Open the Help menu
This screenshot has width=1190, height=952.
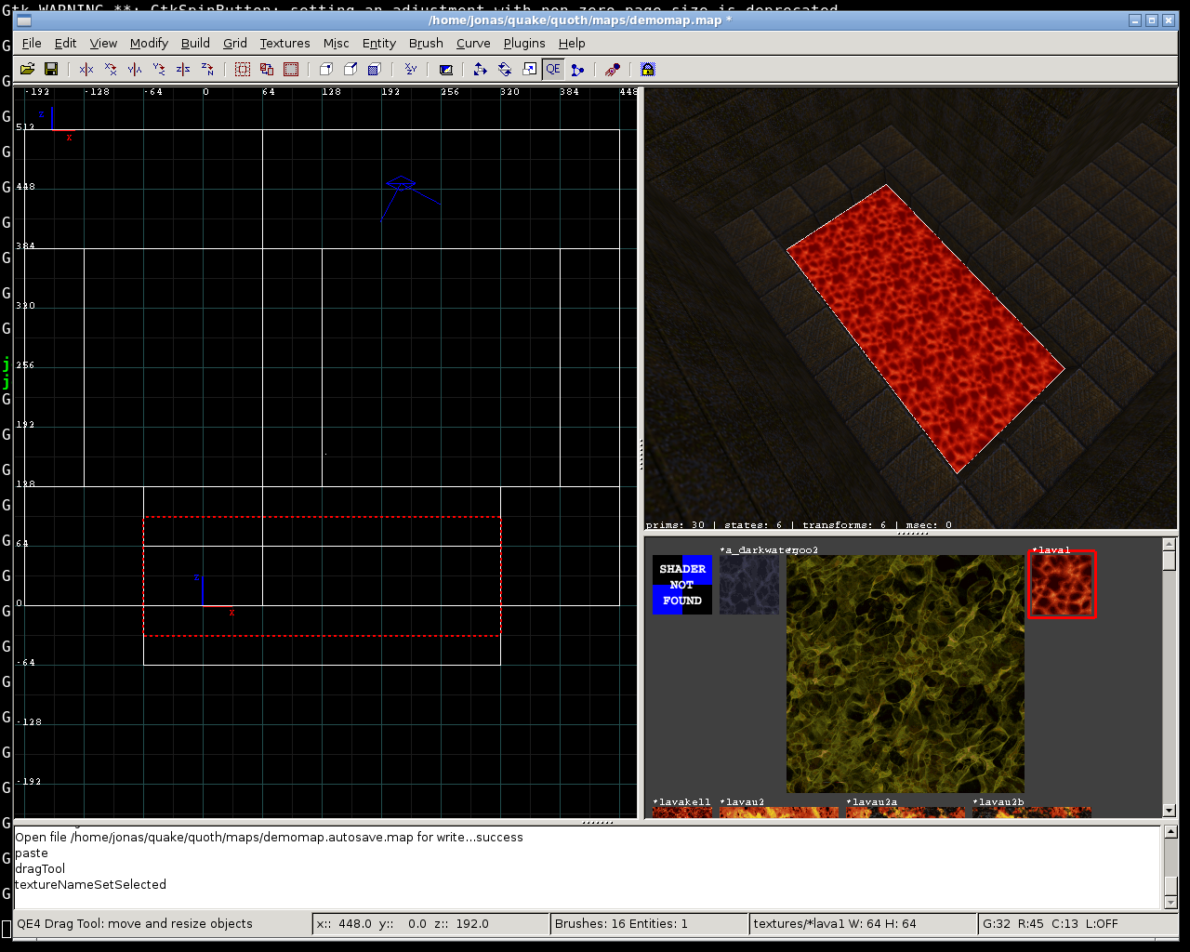click(572, 43)
